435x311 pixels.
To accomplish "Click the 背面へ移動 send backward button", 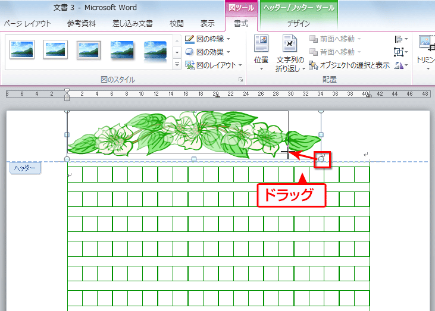I will coord(335,52).
